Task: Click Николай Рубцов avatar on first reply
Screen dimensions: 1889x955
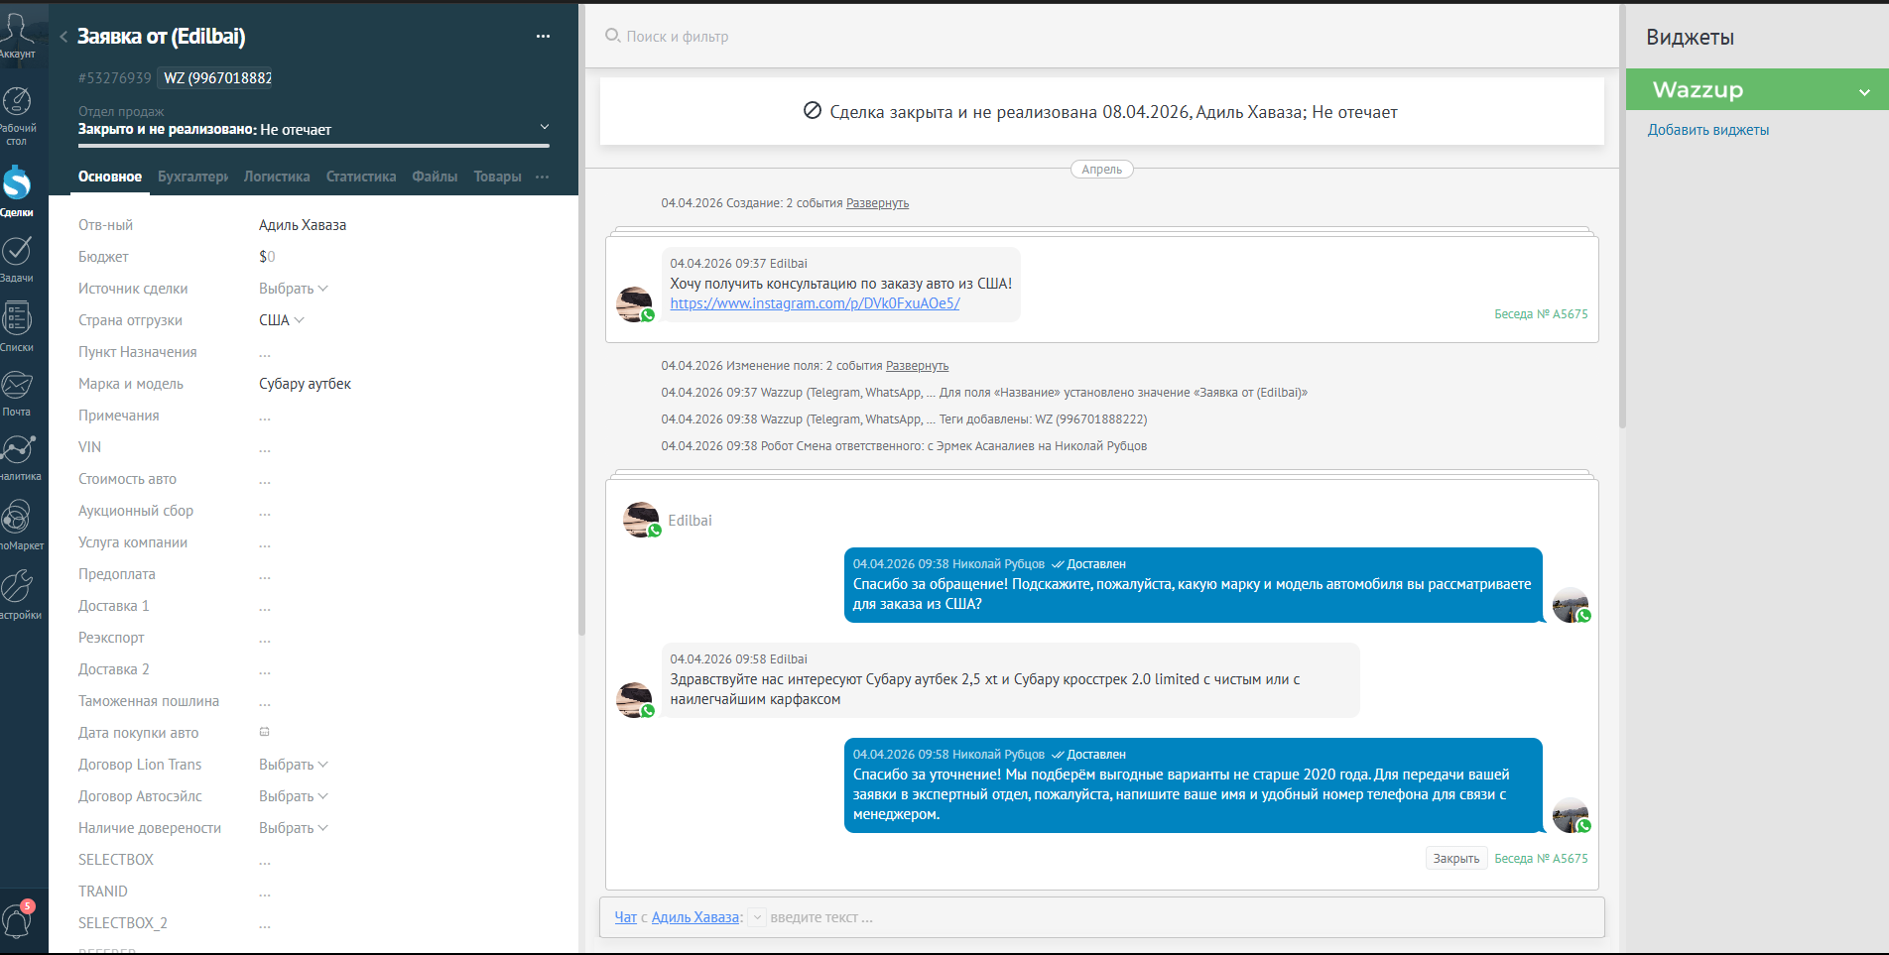Action: [x=1571, y=605]
